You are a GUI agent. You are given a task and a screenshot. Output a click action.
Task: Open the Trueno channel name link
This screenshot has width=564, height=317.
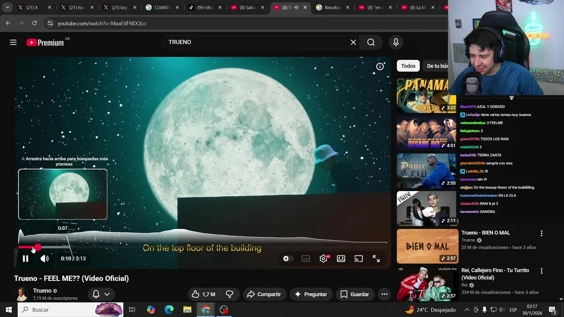(x=42, y=291)
